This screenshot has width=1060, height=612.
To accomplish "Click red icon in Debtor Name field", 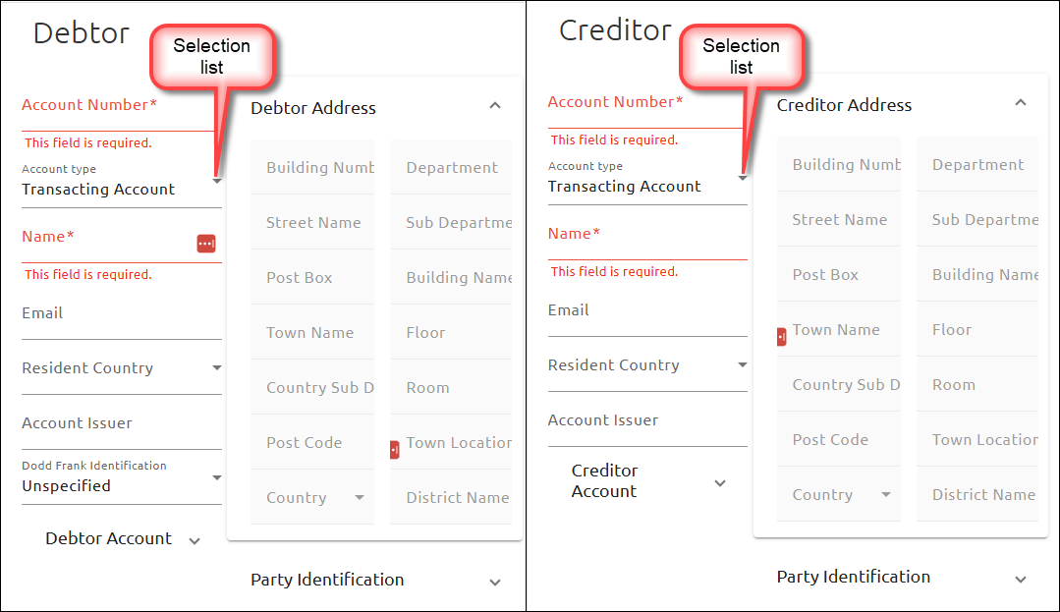I will (206, 244).
